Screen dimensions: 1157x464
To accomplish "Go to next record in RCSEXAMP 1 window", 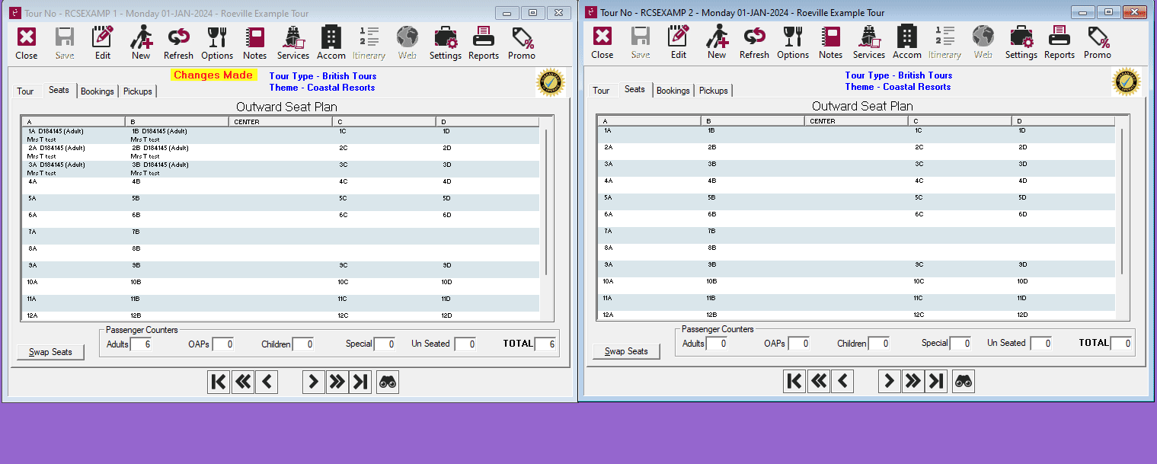I will [313, 382].
